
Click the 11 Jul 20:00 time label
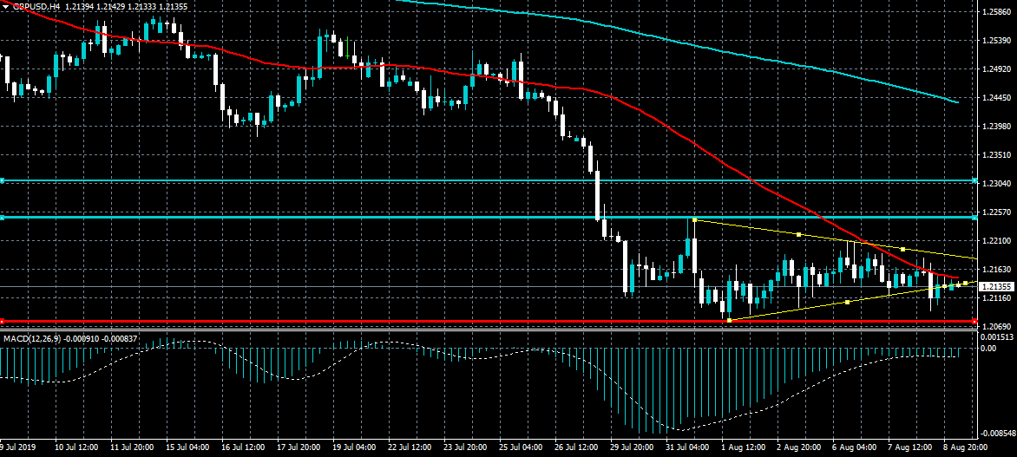coord(132,447)
